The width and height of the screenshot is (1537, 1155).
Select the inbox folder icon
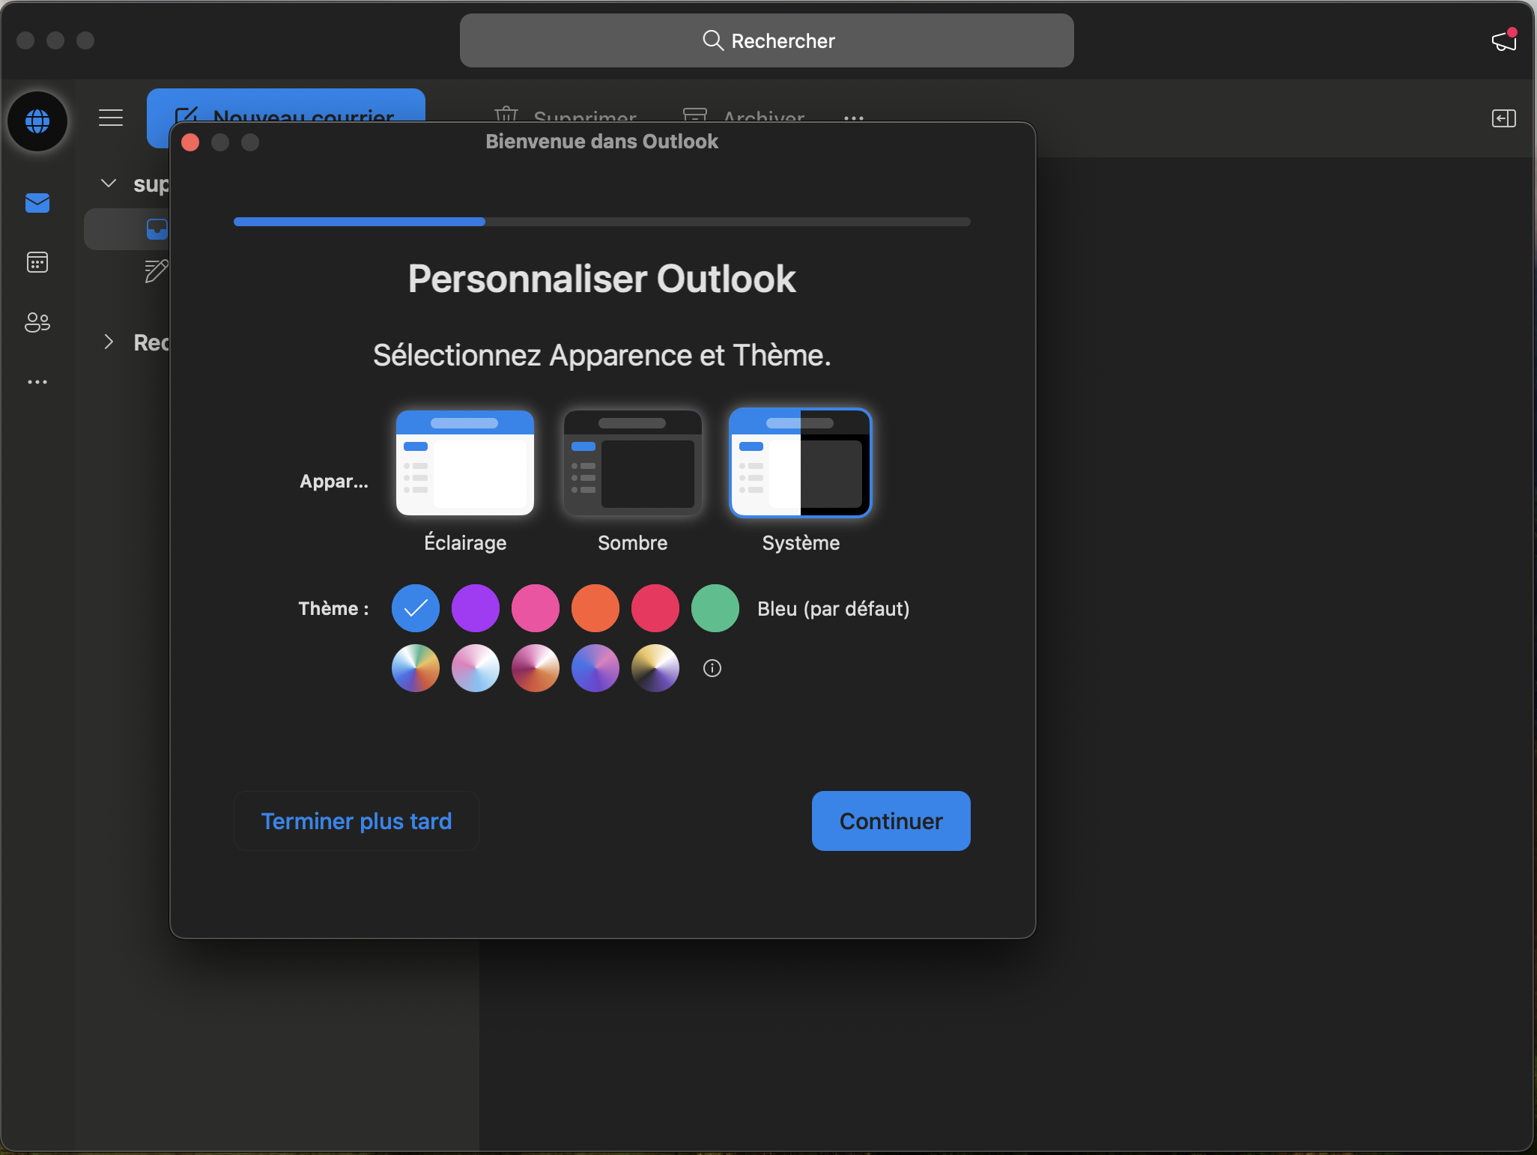pos(157,228)
